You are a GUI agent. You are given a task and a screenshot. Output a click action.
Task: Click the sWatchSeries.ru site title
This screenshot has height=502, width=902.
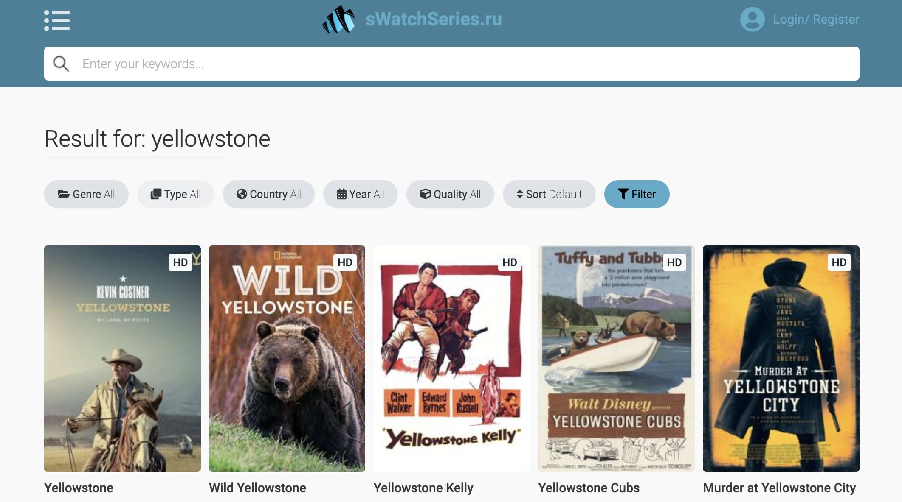tap(434, 20)
